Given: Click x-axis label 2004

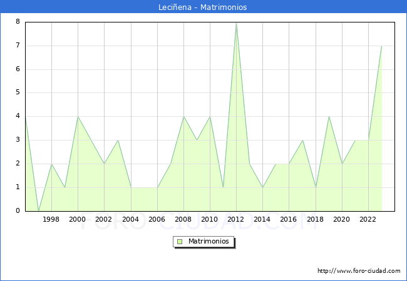Looking at the screenshot, I should [x=130, y=219].
